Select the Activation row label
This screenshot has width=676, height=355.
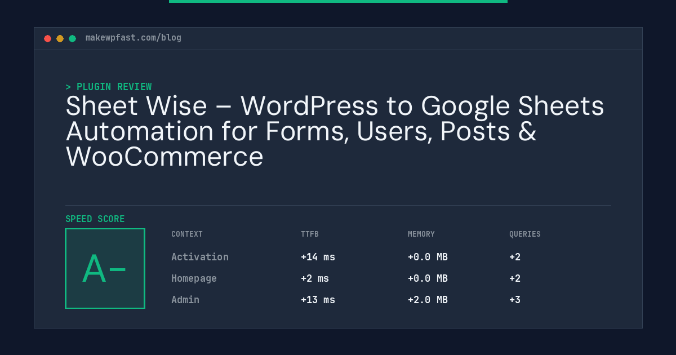[200, 257]
